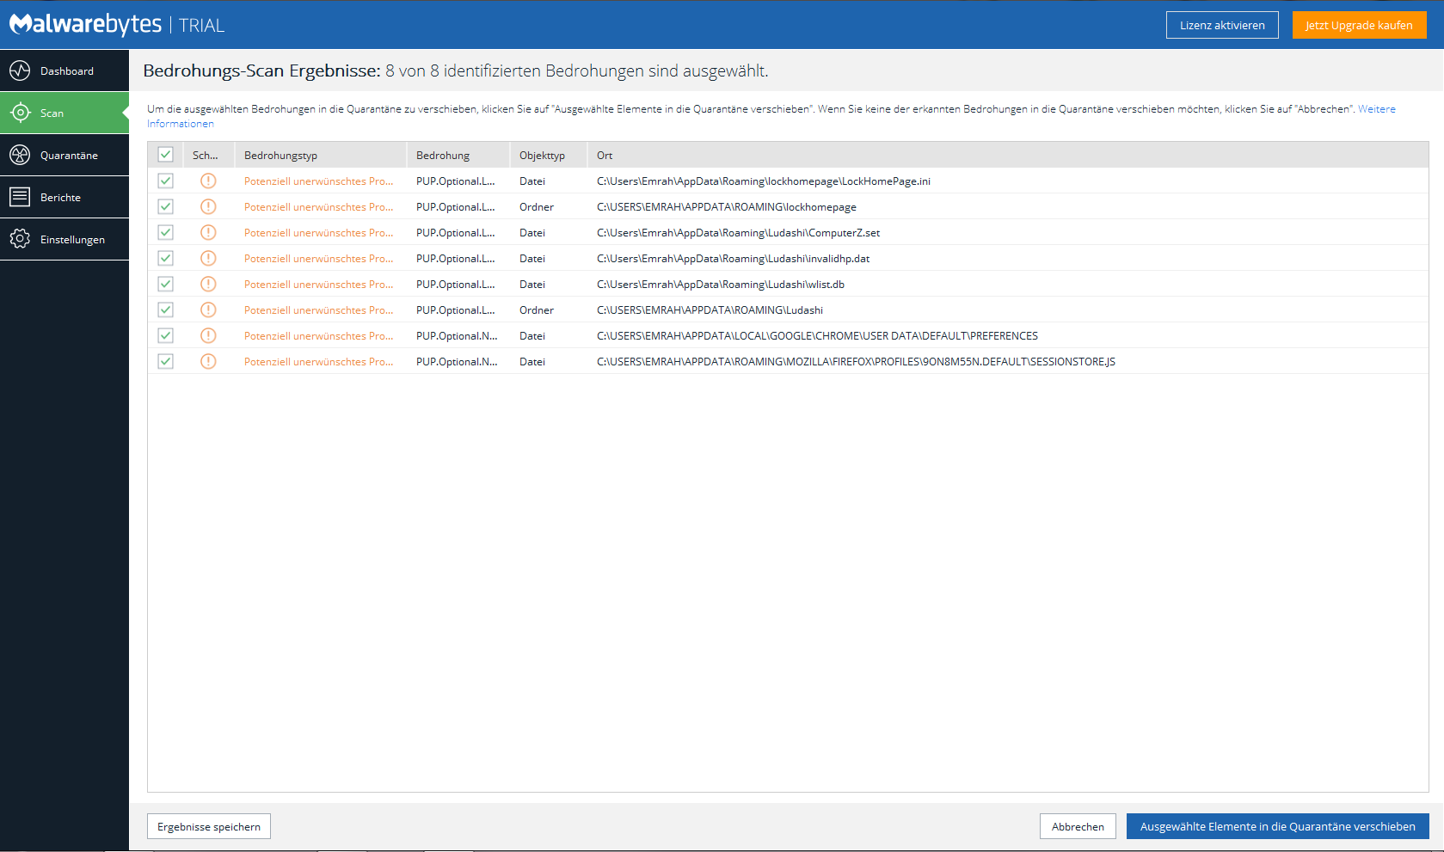Sort by Ort column header
1444x852 pixels.
pos(1008,155)
